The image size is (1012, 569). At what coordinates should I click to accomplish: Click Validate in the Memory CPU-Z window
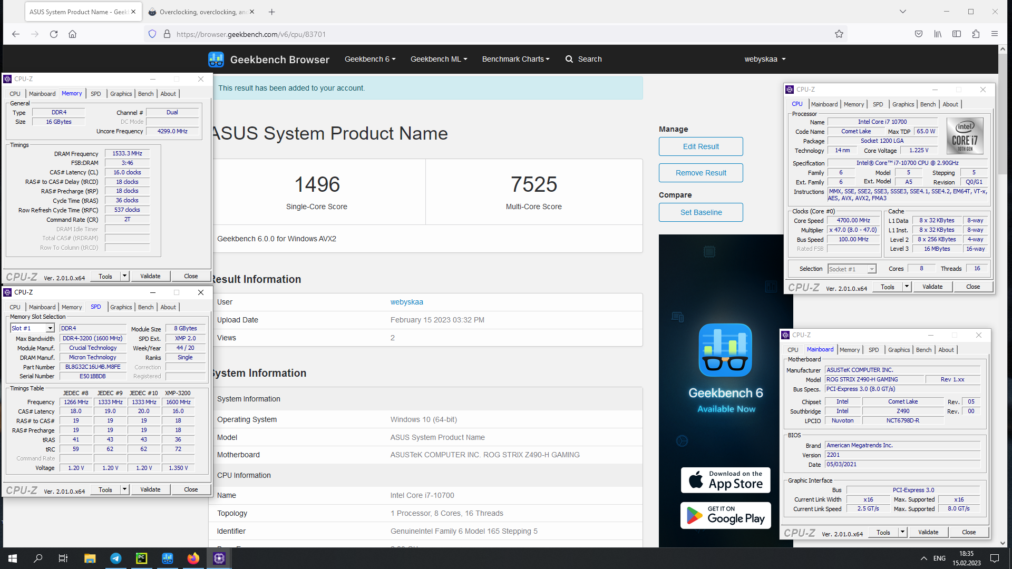pyautogui.click(x=150, y=276)
